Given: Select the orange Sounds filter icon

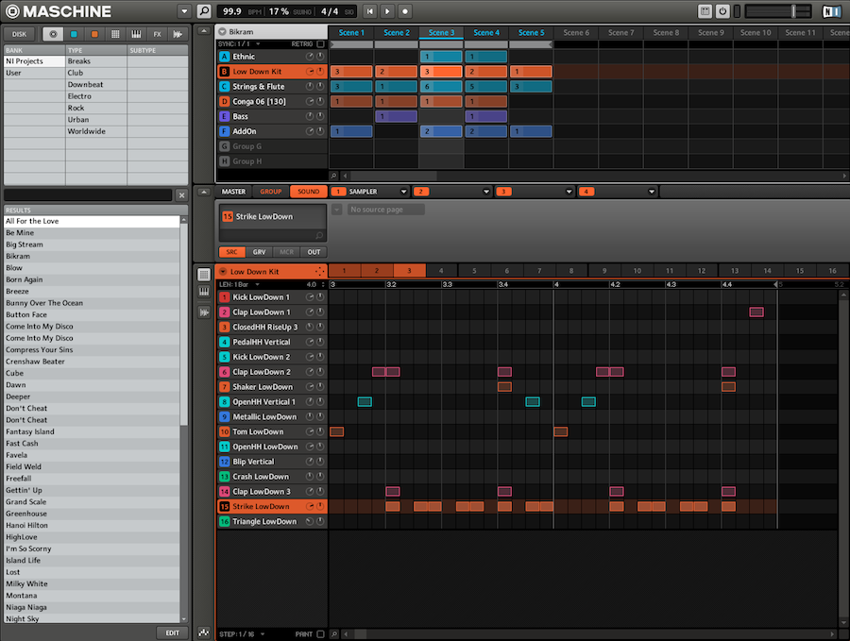Looking at the screenshot, I should pyautogui.click(x=94, y=34).
